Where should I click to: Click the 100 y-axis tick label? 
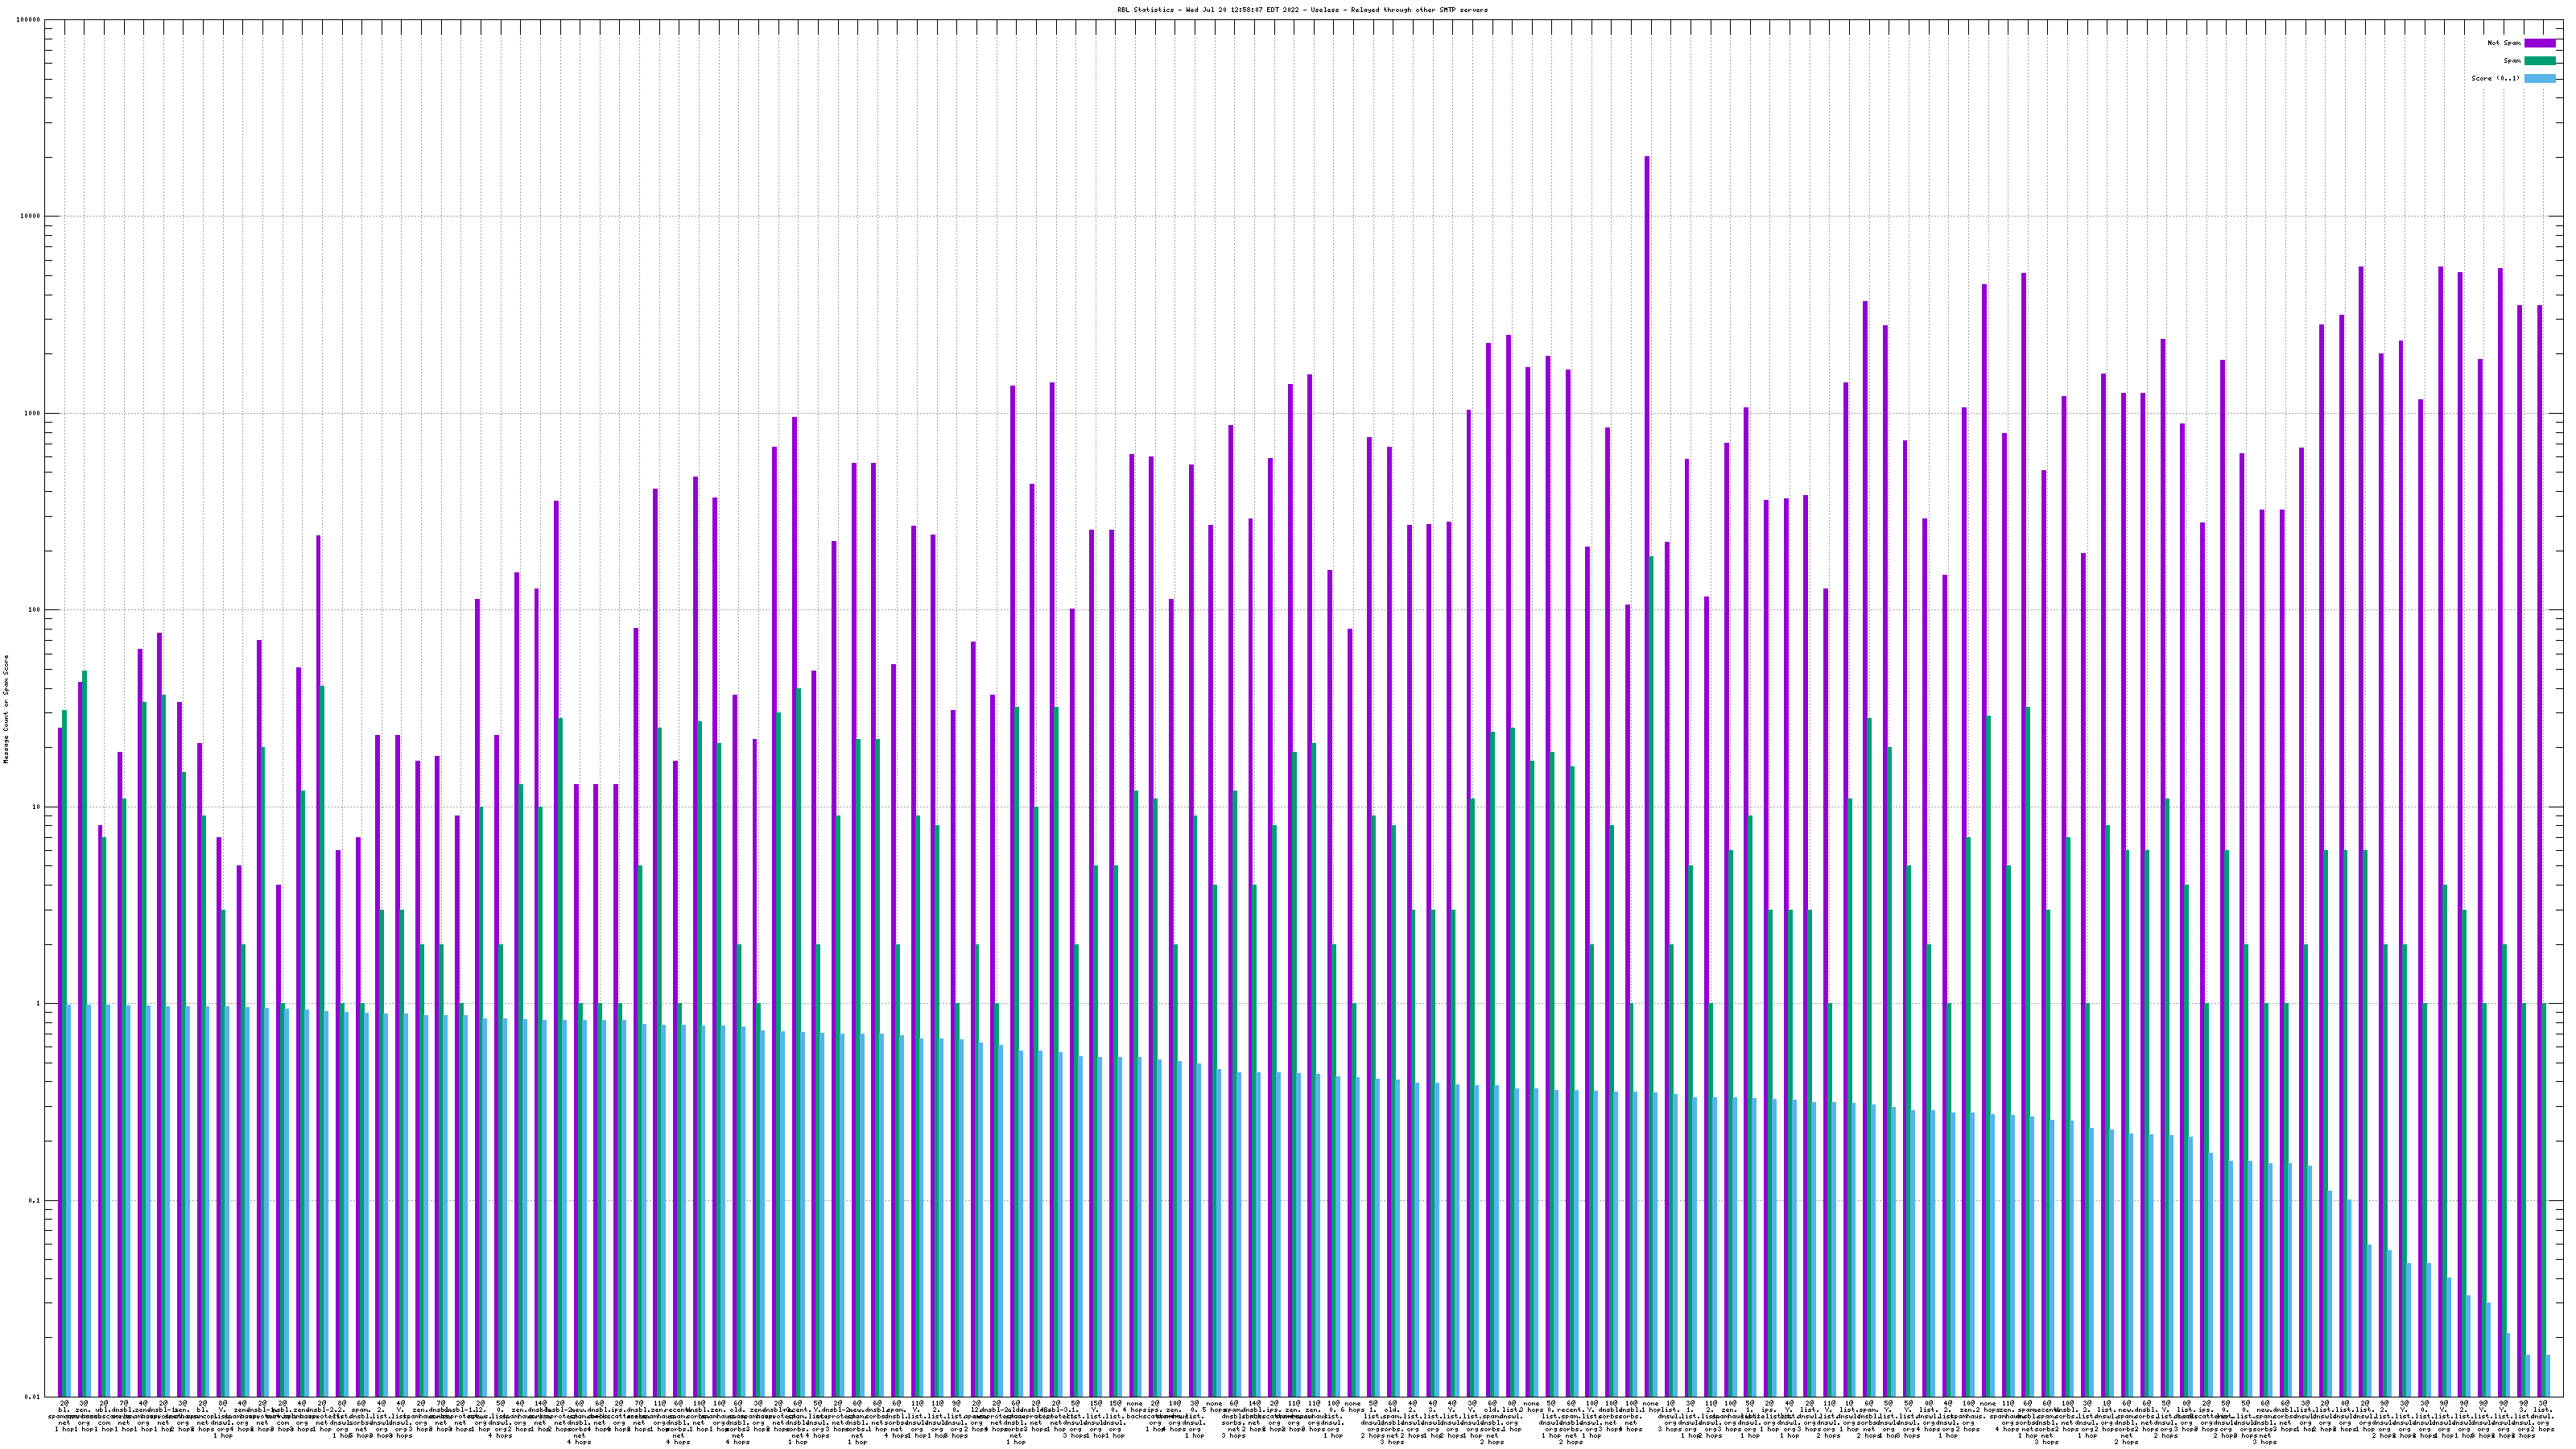[35, 610]
